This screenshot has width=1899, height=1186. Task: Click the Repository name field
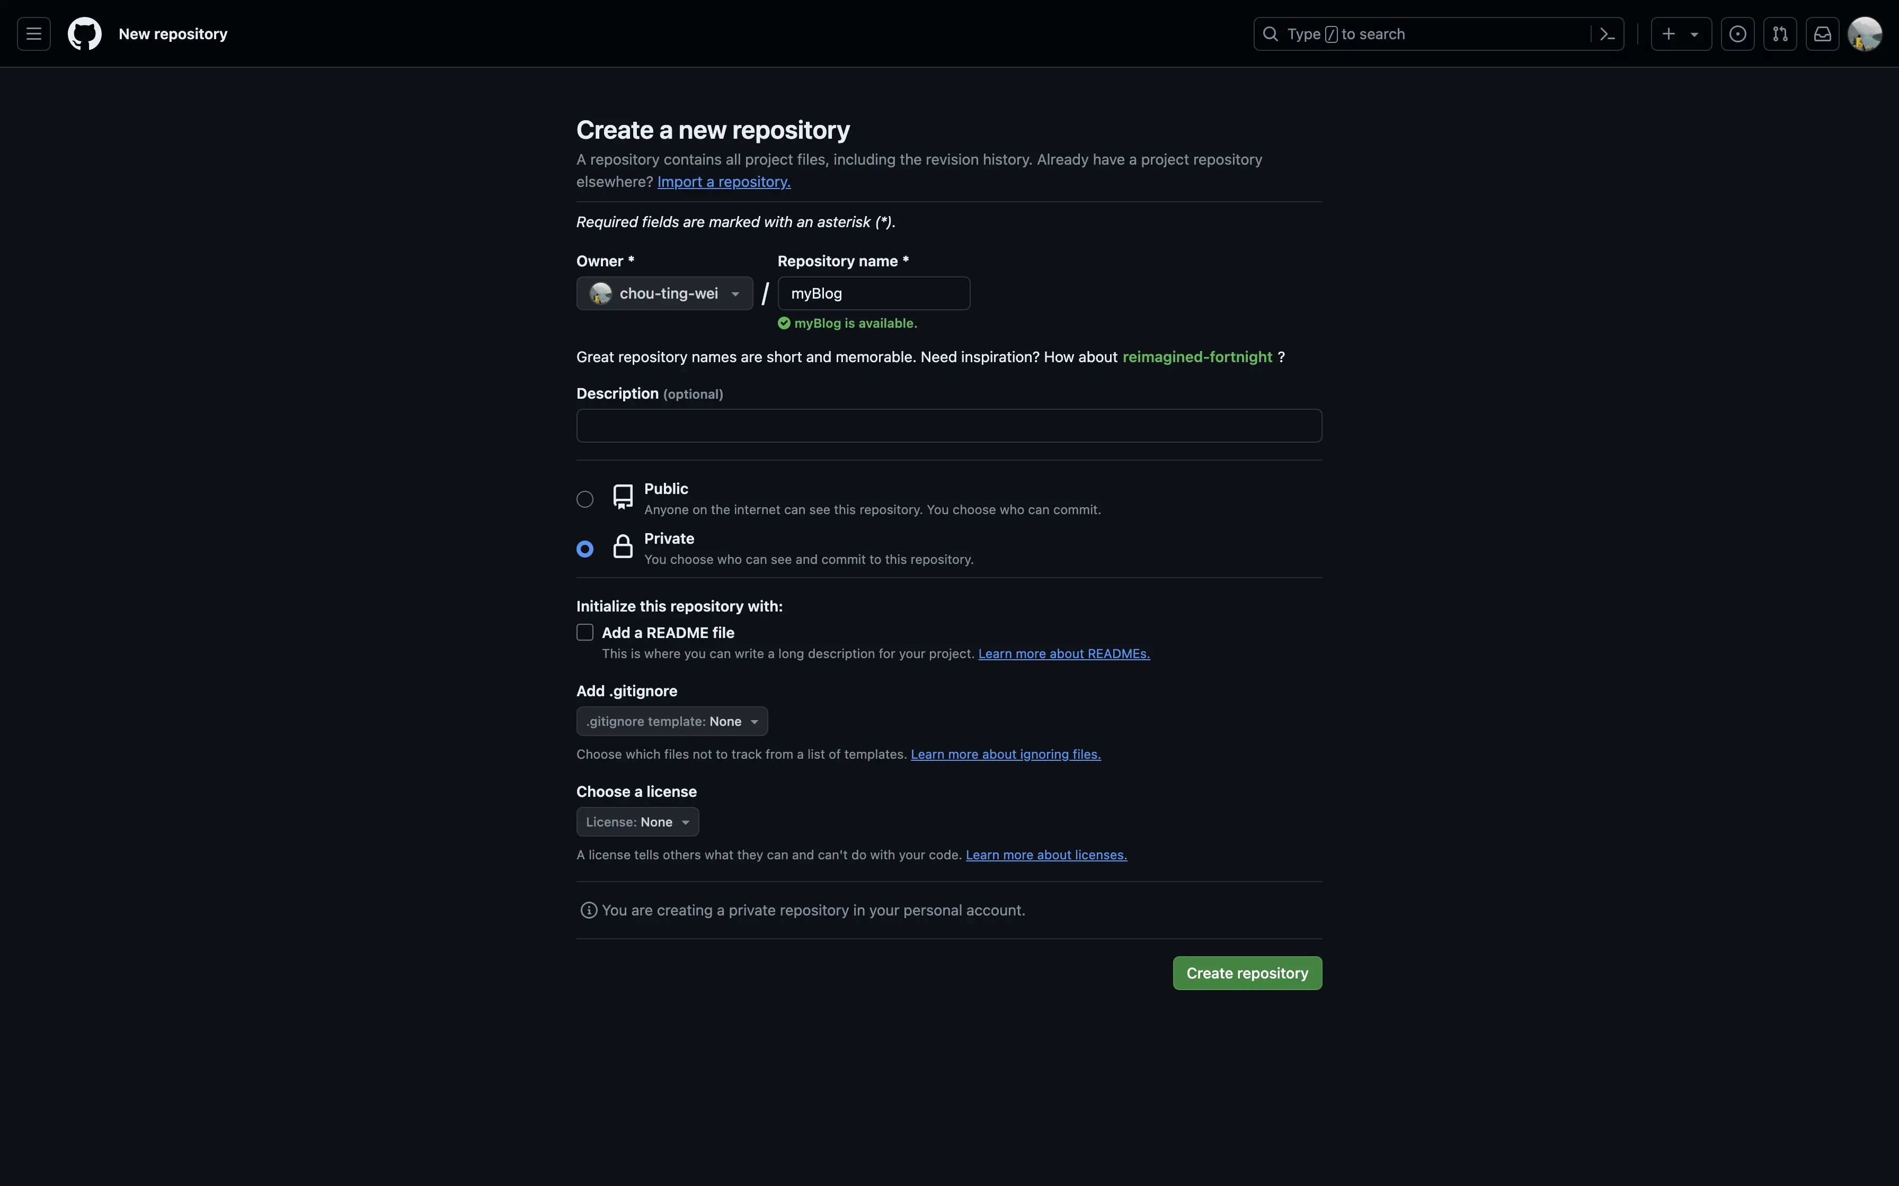(873, 293)
